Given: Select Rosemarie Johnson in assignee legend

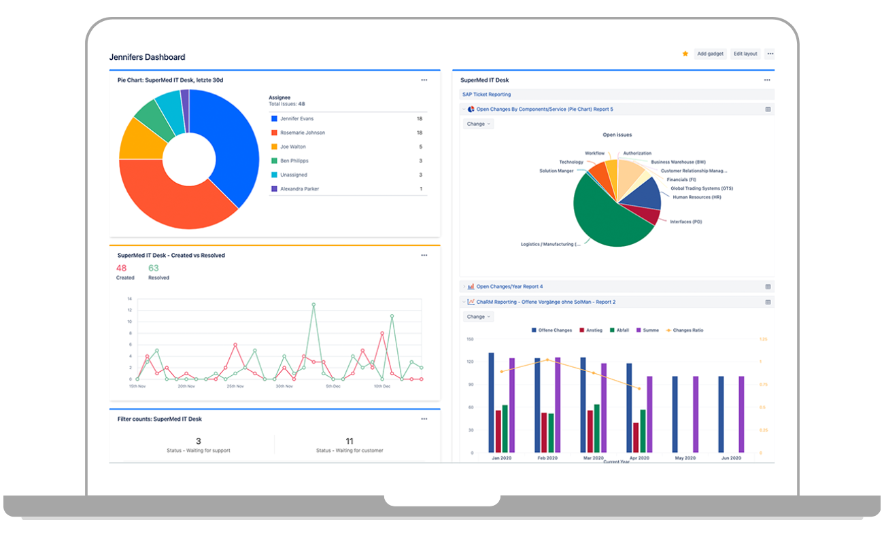Looking at the screenshot, I should (x=303, y=133).
